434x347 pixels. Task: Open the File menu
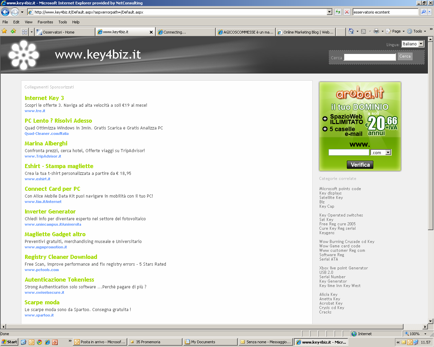5,22
